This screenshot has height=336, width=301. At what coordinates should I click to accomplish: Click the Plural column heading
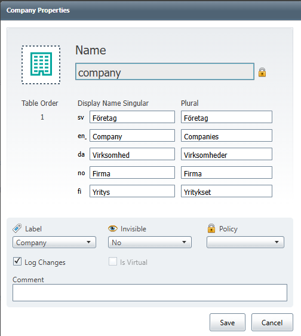pos(190,103)
